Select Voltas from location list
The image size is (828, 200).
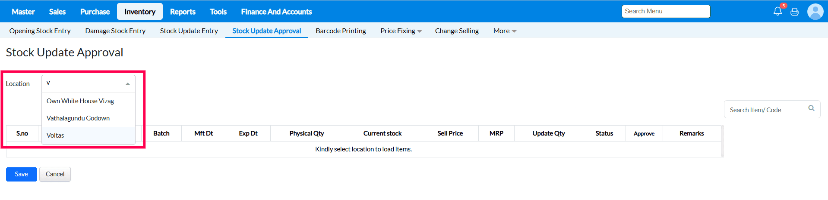55,135
